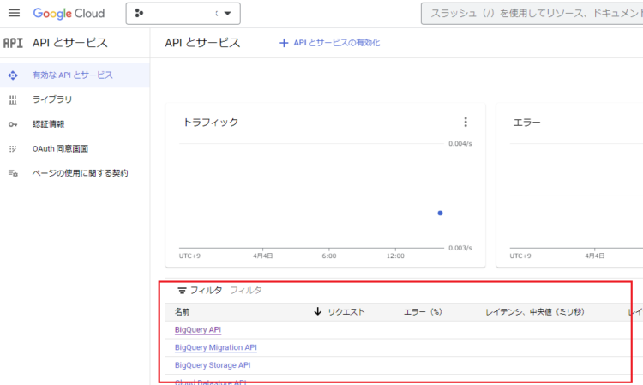The width and height of the screenshot is (643, 385).
Task: Click the enabled APIs sidebar icon
Action: coord(13,75)
